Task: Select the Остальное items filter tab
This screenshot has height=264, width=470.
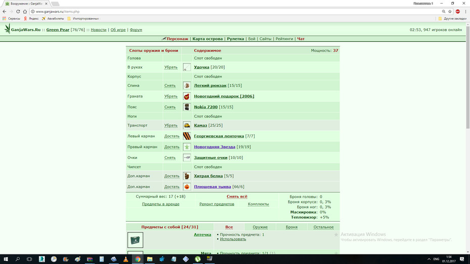Action: [x=323, y=227]
